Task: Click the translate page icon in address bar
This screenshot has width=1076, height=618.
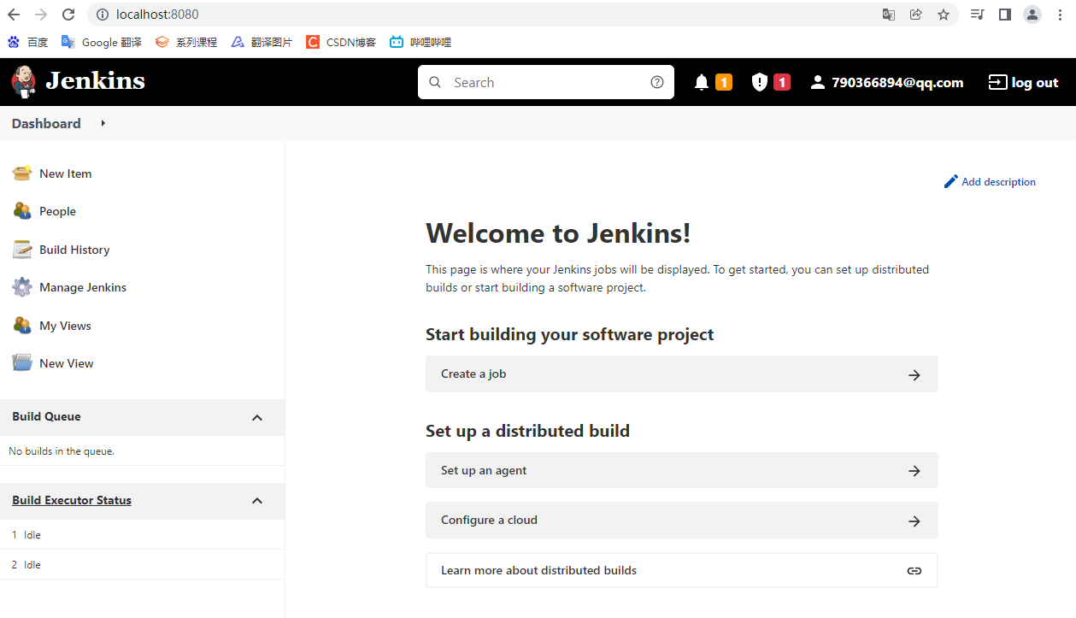Action: coord(889,15)
